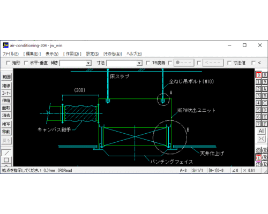Click the A-3 paper size in status bar
268x214 pixels.
[x=183, y=171]
